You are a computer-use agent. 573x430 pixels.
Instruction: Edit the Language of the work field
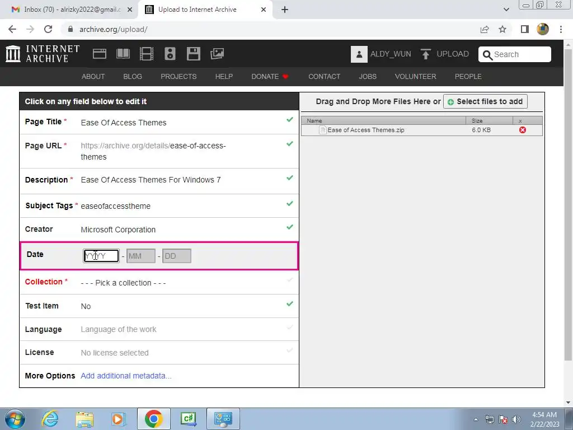click(159, 329)
